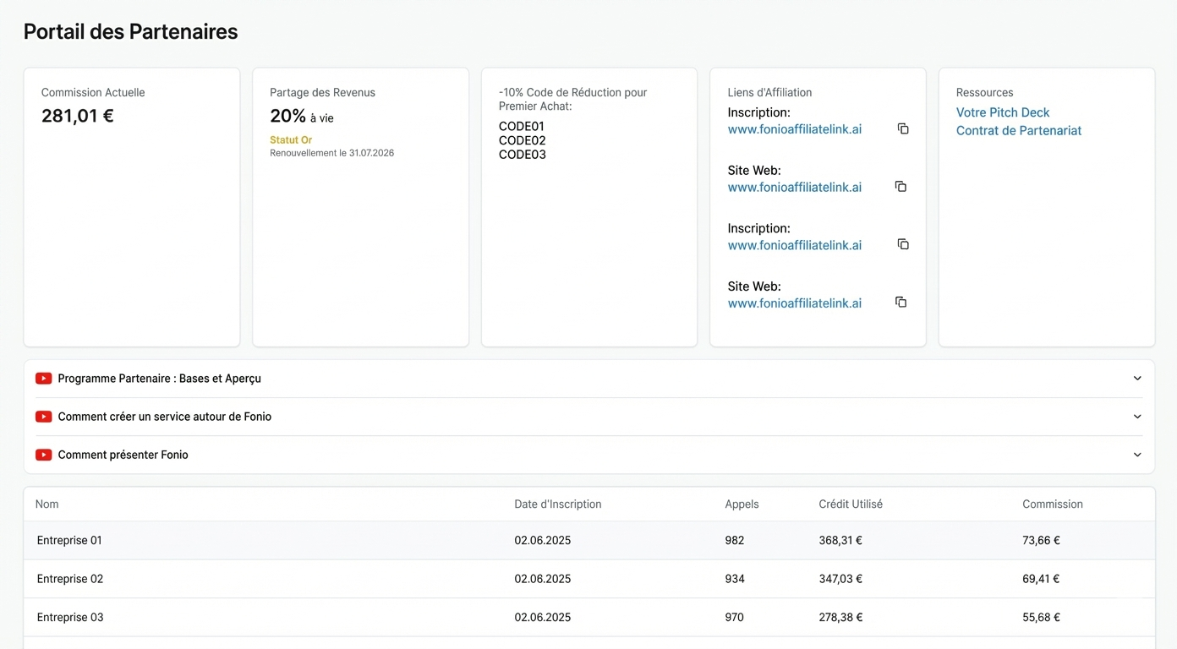Click the 278,38 € credit value

click(x=840, y=617)
